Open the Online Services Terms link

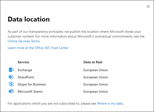(23, 41)
